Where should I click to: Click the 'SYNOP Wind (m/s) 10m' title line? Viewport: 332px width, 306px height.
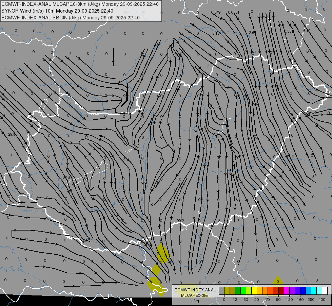(57, 11)
